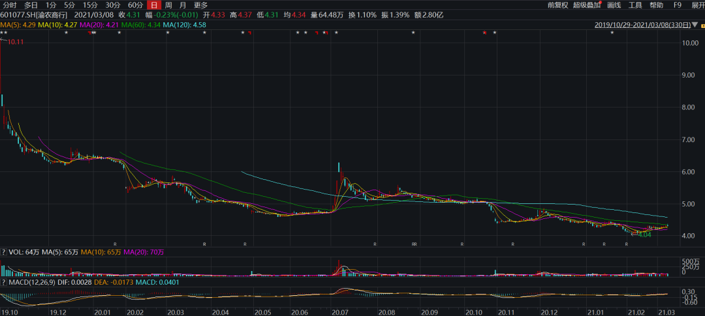The height and width of the screenshot is (316, 705).
Task: Click the MACD(12,26,9) parameter label
Action: click(x=32, y=282)
